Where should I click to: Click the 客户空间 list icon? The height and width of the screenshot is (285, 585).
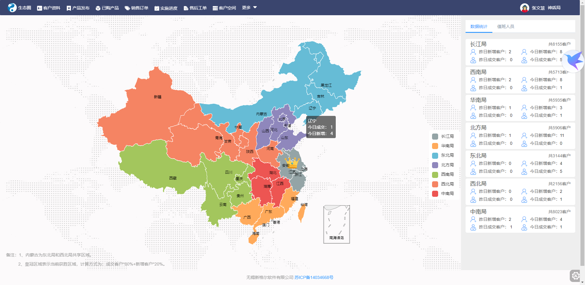point(214,8)
